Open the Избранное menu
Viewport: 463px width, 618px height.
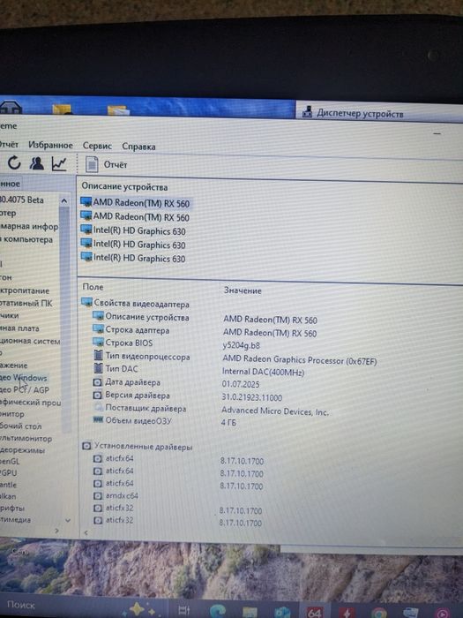click(x=50, y=146)
